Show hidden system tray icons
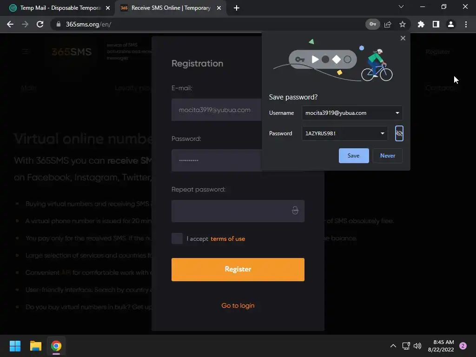 click(393, 346)
